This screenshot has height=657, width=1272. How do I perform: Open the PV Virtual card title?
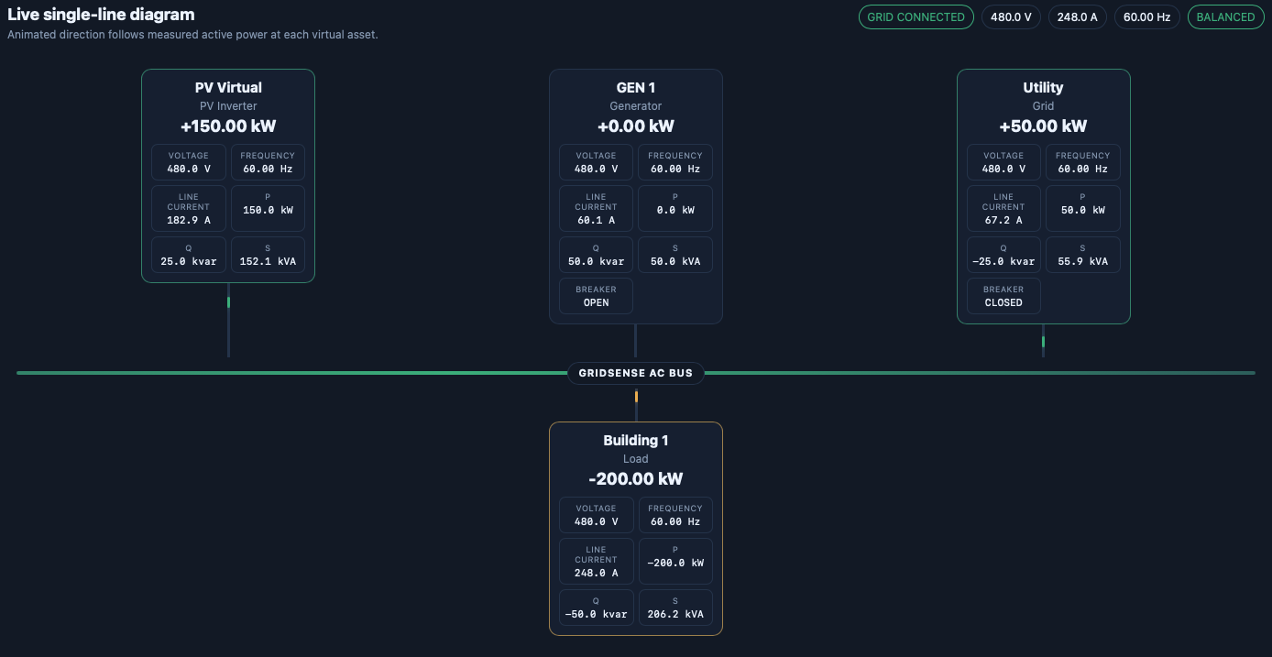(228, 88)
